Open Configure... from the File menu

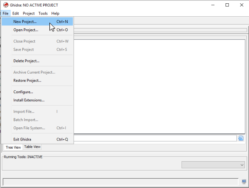point(37,92)
